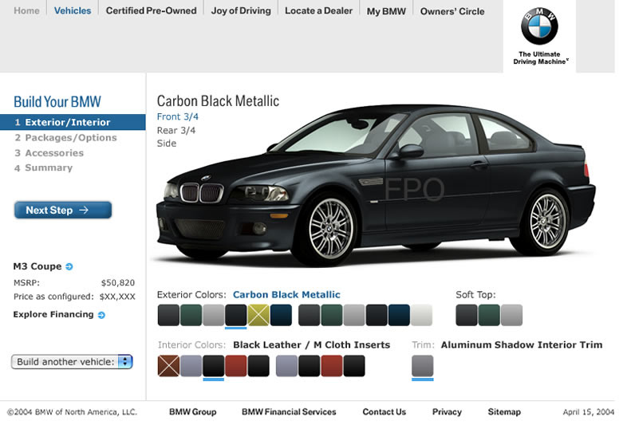
Task: Pick the brown crossed-out interior color swatch
Action: click(x=168, y=366)
